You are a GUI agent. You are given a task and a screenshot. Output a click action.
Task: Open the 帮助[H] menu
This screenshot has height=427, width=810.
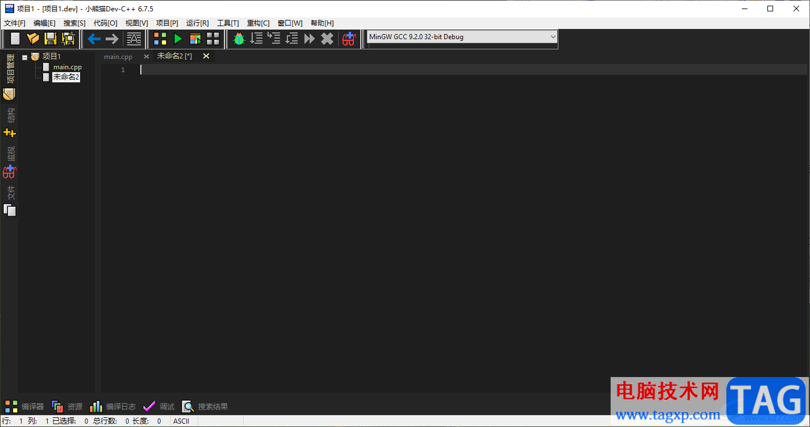click(322, 23)
